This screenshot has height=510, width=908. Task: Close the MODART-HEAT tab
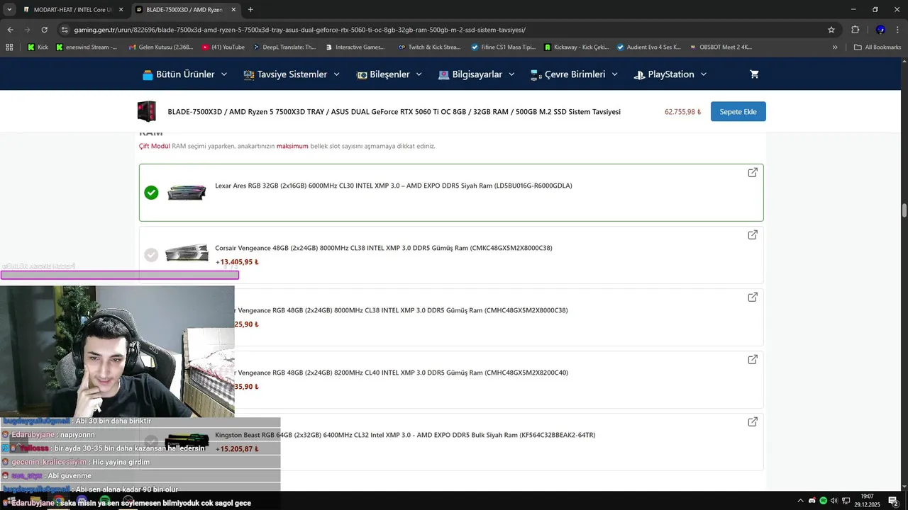[121, 10]
